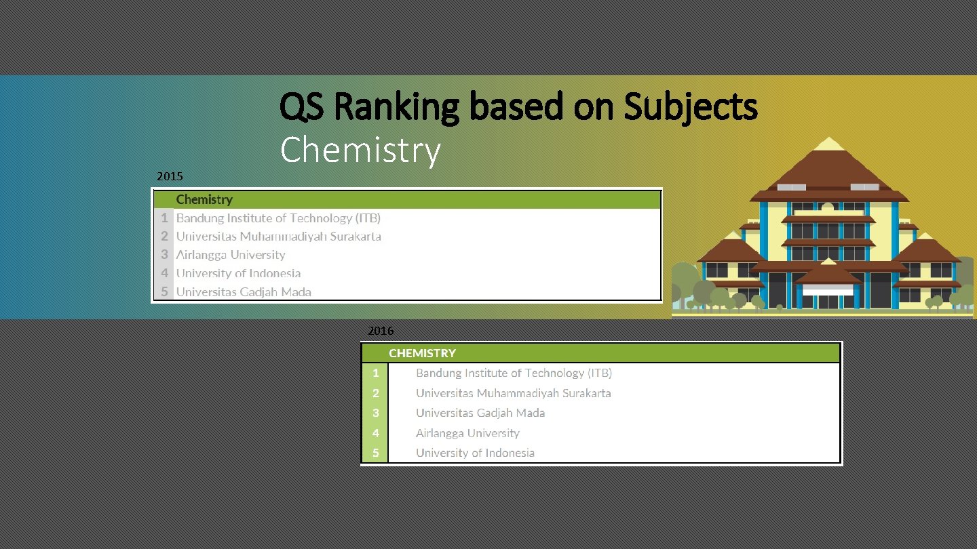
Task: Select the large "Chemistry" subtitle under the title
Action: coord(360,150)
